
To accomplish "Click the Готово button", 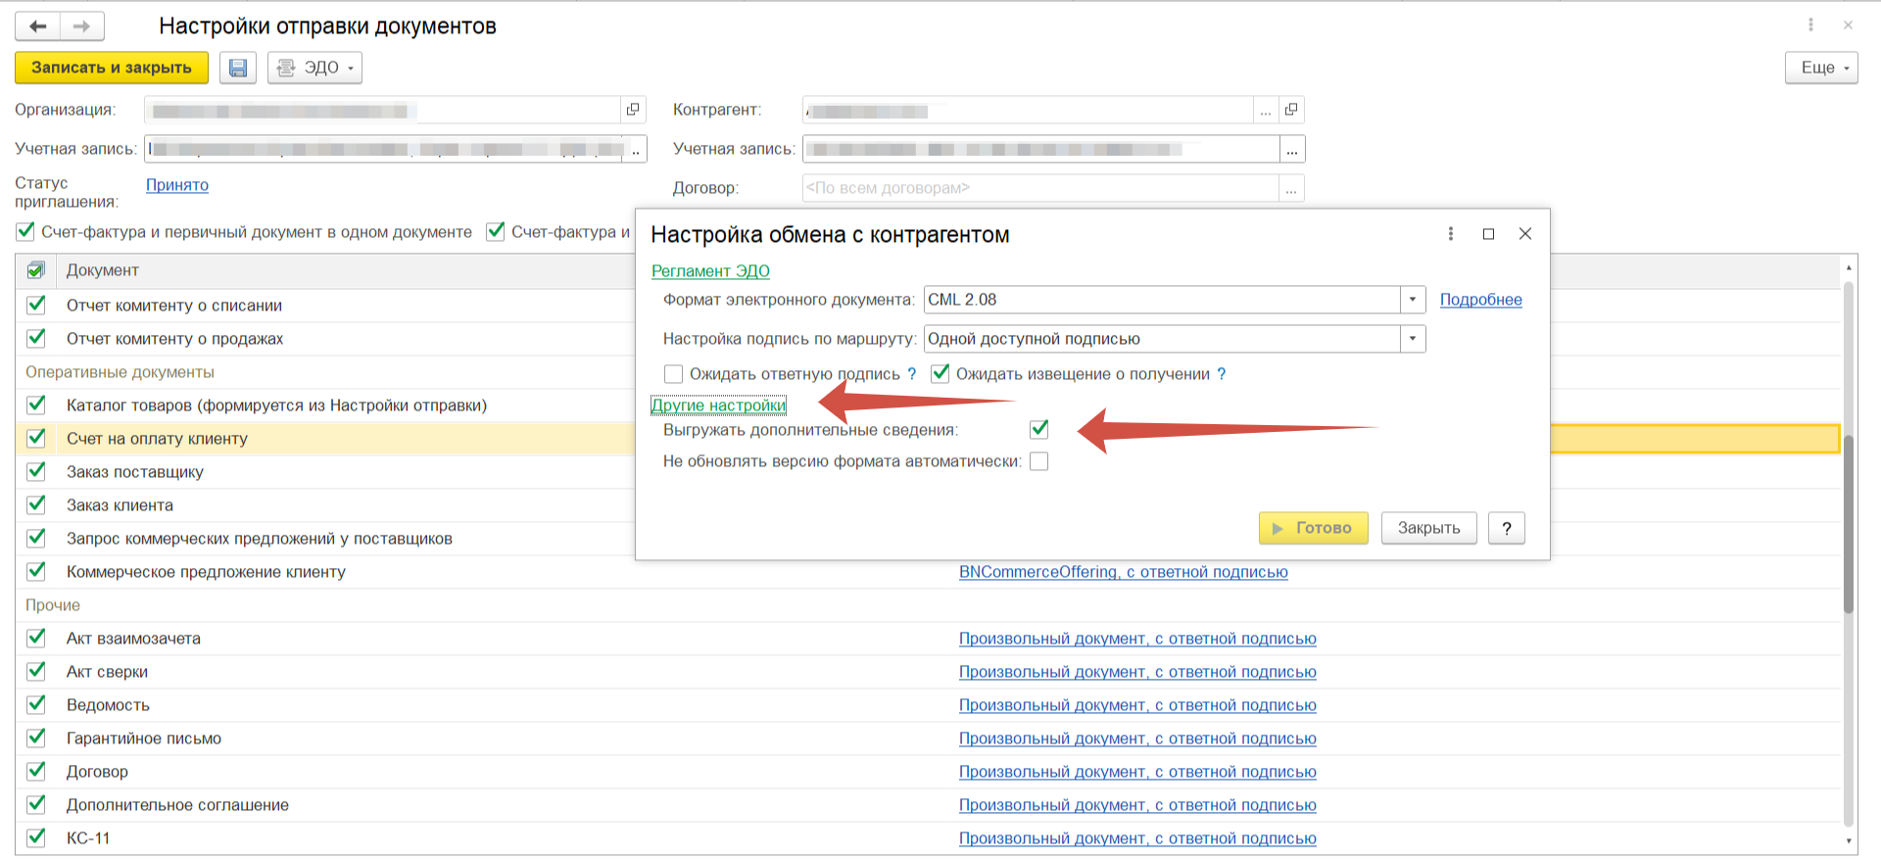I will (1313, 528).
